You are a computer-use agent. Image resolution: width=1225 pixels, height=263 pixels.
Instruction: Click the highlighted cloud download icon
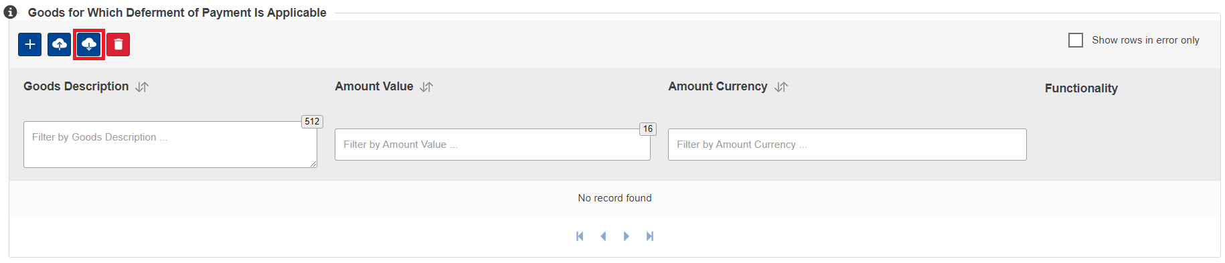tap(88, 44)
